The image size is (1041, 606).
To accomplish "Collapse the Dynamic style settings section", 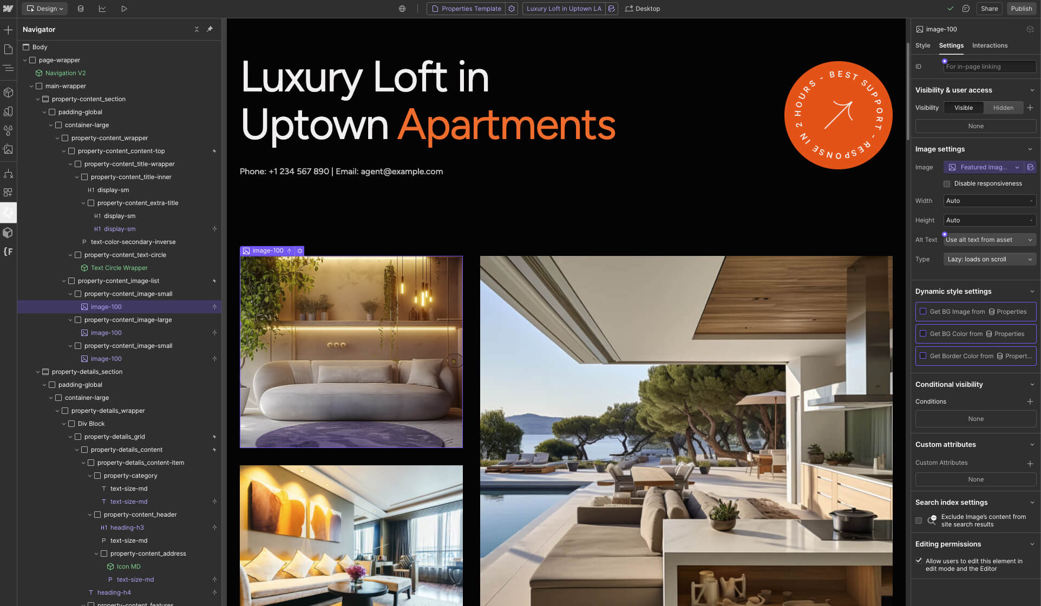I will [1032, 292].
